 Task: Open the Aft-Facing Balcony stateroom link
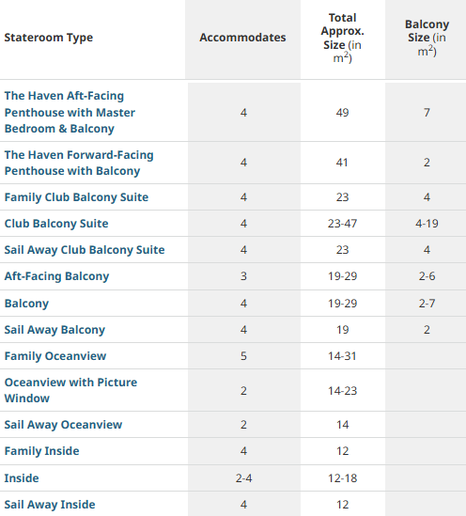(x=56, y=276)
